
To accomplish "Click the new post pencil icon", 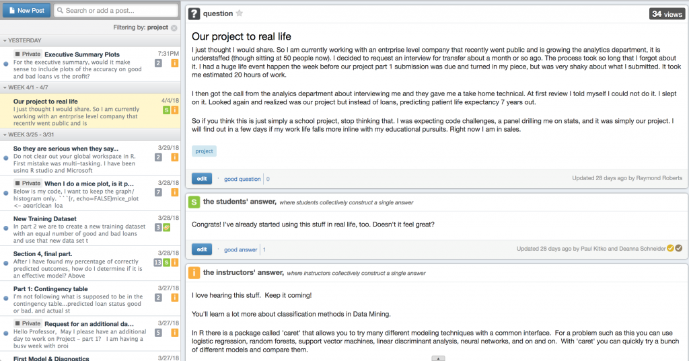I will [x=11, y=10].
